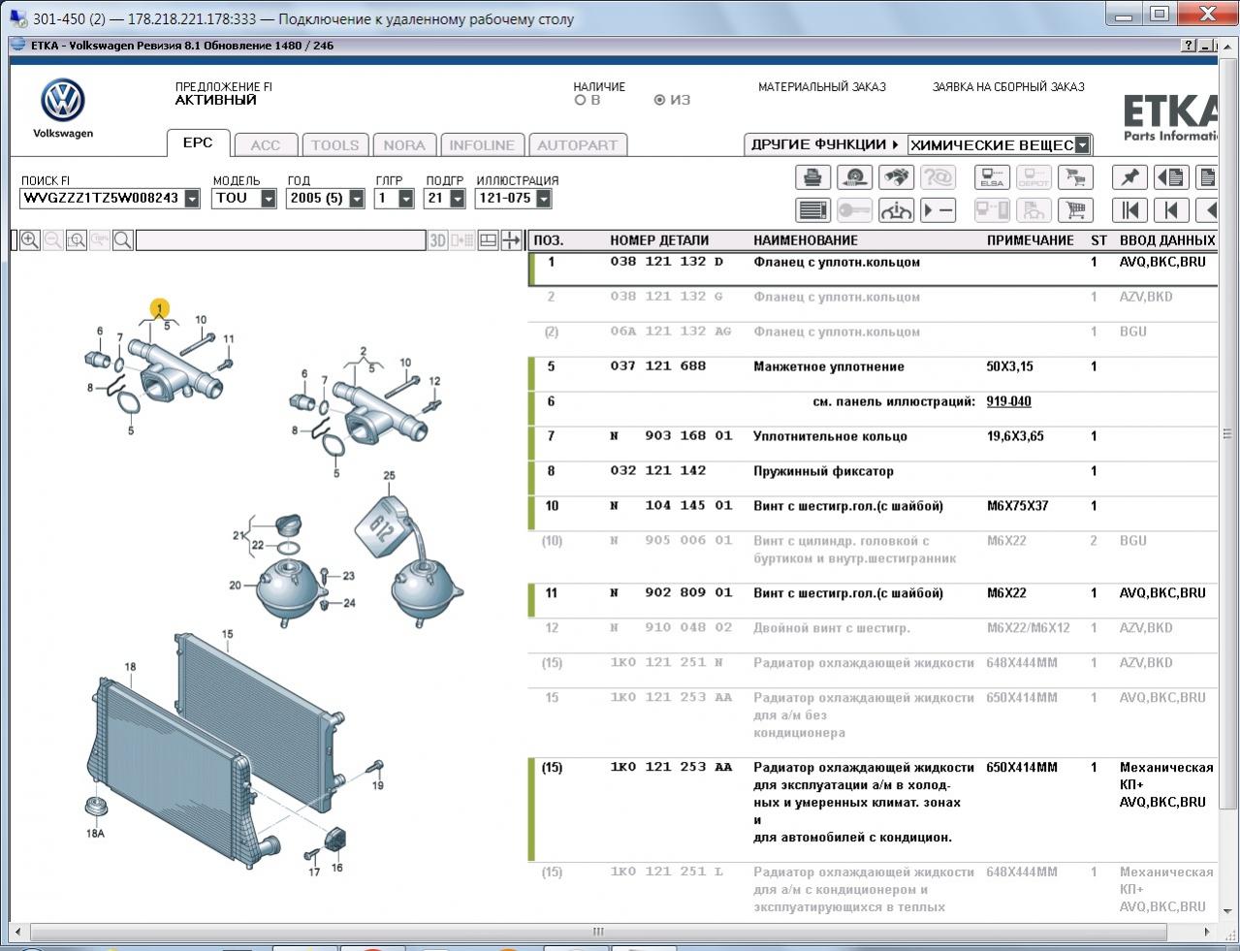Click the double shopping carts icon
1240x951 pixels.
click(1074, 177)
